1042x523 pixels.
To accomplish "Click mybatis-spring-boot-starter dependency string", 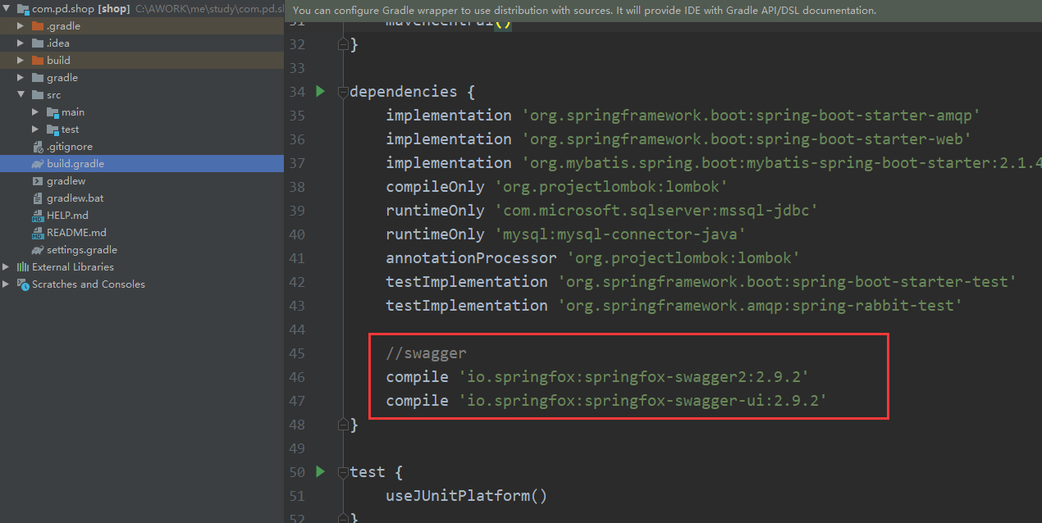I will pos(781,162).
